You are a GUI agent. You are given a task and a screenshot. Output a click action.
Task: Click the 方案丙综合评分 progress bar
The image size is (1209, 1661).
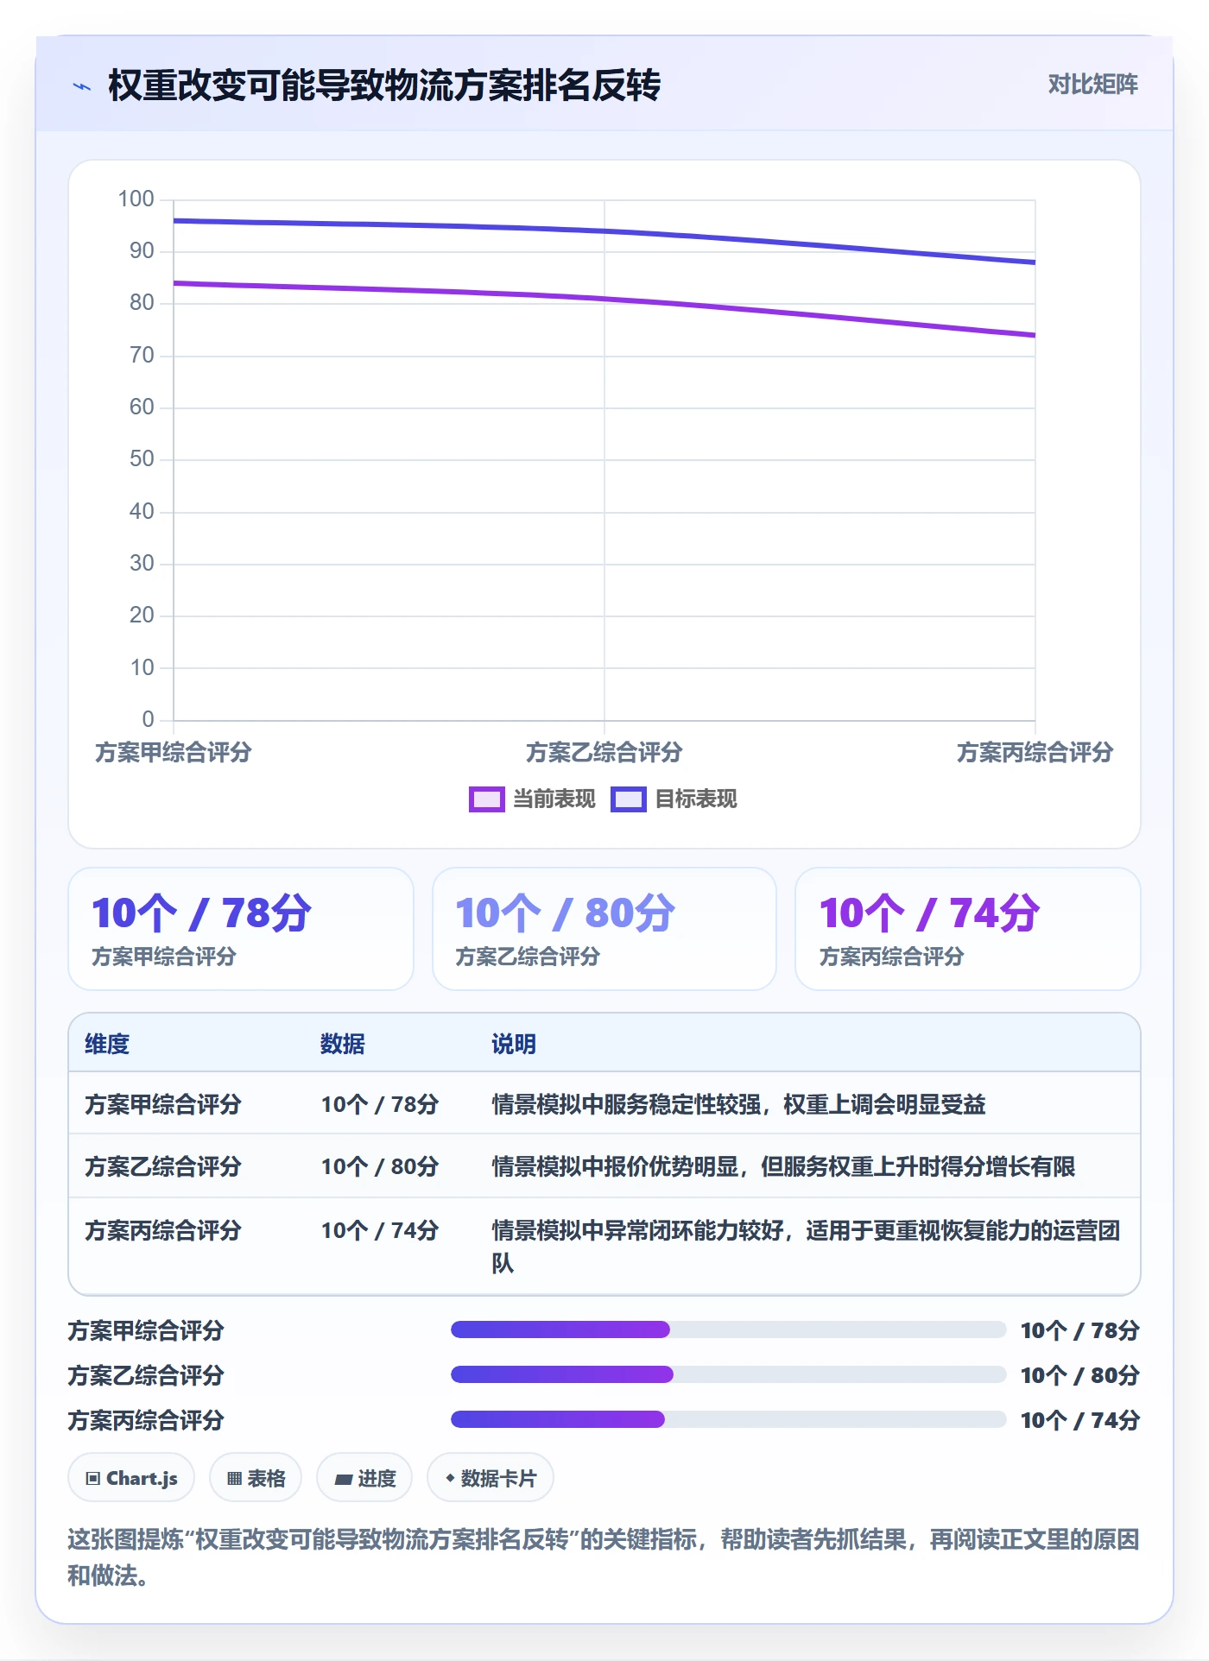[728, 1419]
